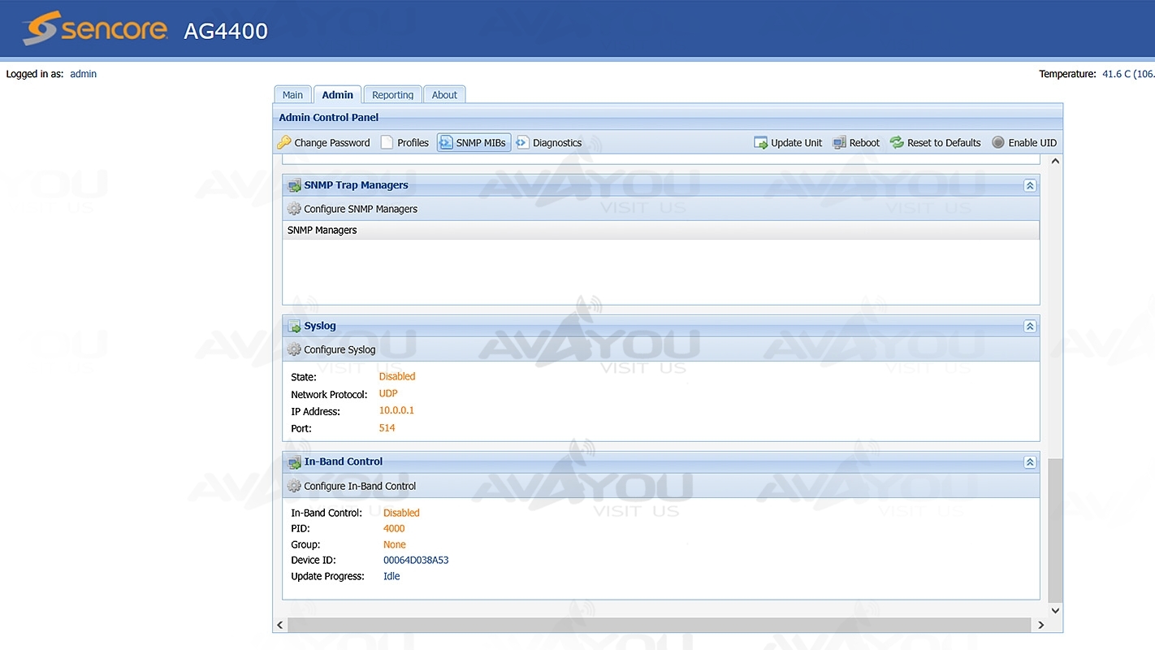The image size is (1155, 650).
Task: Click the Reset to Defaults icon
Action: coord(897,143)
